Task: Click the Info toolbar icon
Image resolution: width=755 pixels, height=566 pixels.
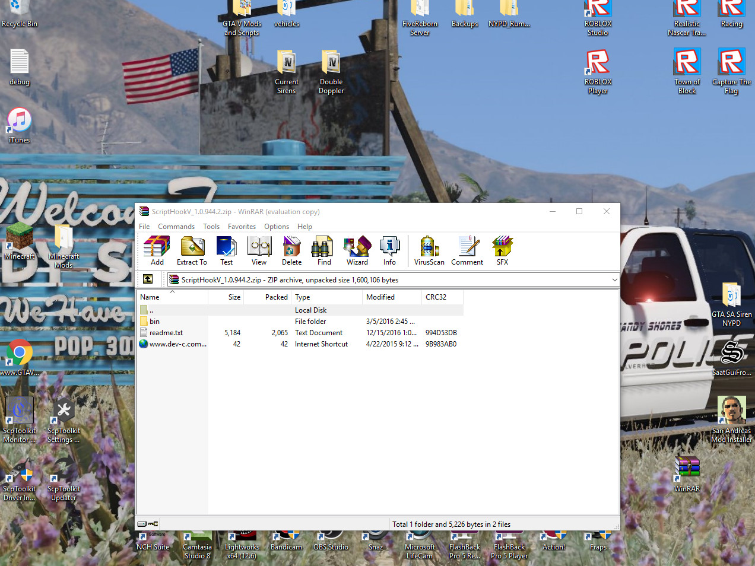Action: (x=389, y=250)
